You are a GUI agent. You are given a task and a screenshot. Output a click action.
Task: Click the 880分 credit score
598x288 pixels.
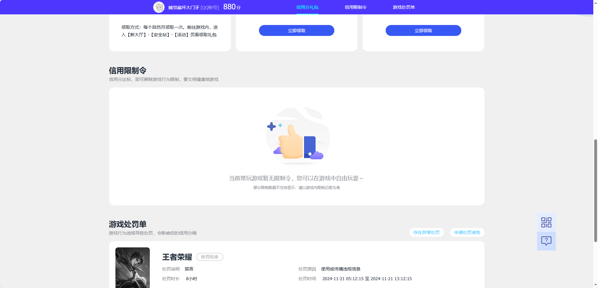[232, 7]
